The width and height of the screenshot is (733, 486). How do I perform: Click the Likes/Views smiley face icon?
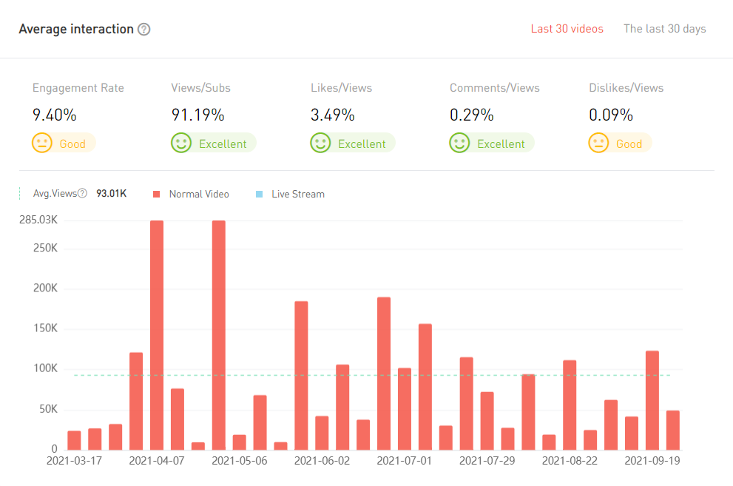pos(320,144)
